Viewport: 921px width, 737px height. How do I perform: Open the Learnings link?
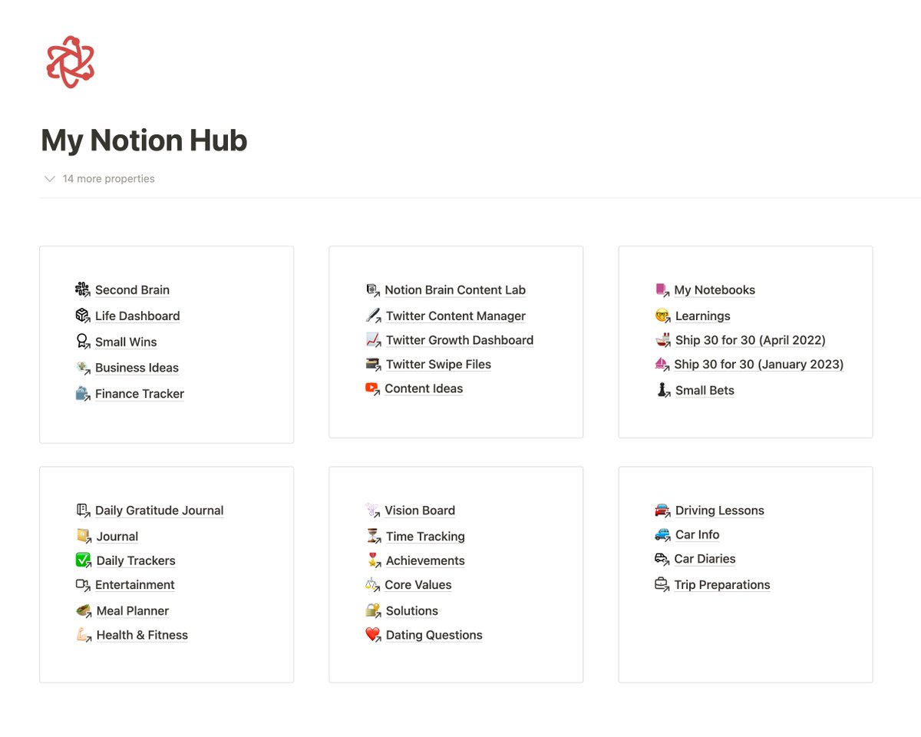[703, 316]
